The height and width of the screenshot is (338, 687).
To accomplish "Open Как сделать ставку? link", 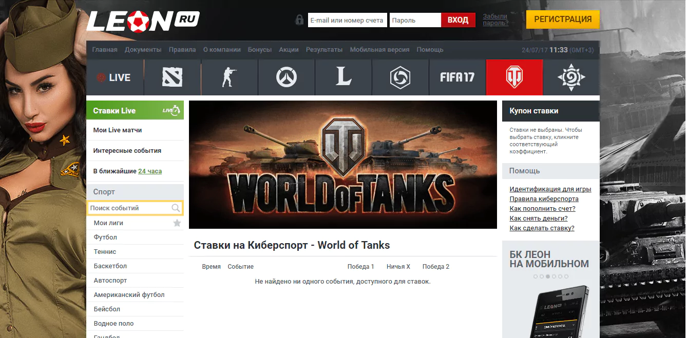I will pos(542,228).
